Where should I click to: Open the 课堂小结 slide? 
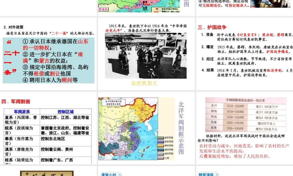click(146, 171)
